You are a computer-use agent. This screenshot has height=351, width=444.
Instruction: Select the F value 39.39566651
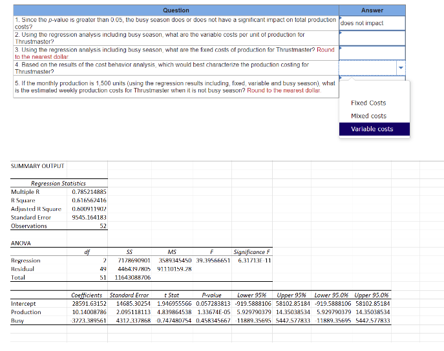pos(213,261)
